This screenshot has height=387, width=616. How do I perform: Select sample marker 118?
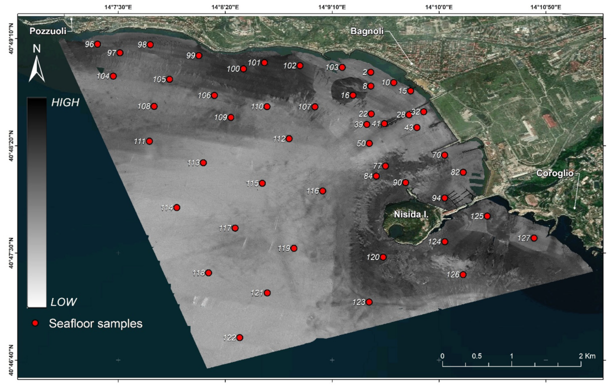point(208,272)
